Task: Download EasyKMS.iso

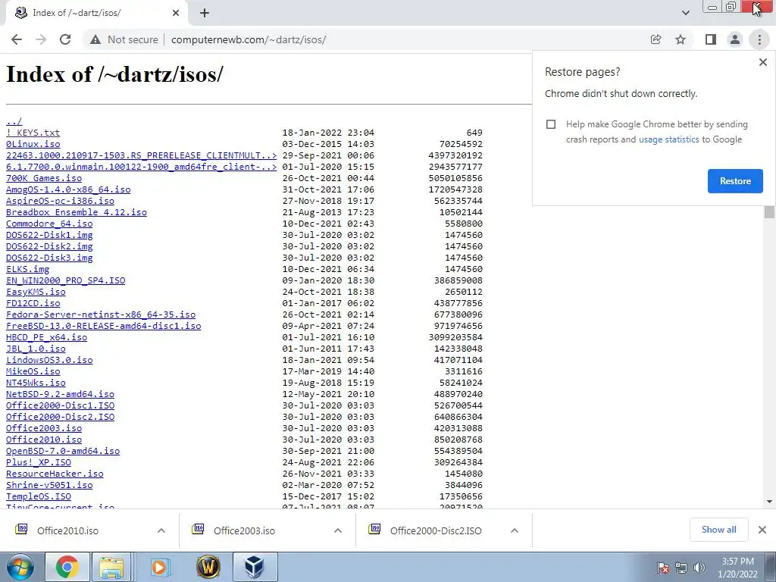Action: coord(36,292)
